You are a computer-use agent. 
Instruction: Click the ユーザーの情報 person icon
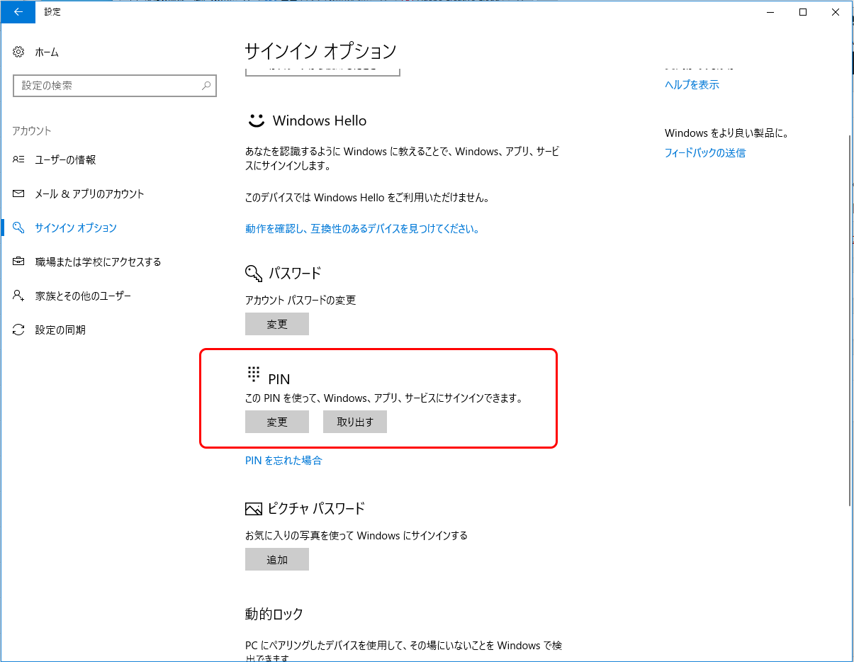(x=19, y=159)
